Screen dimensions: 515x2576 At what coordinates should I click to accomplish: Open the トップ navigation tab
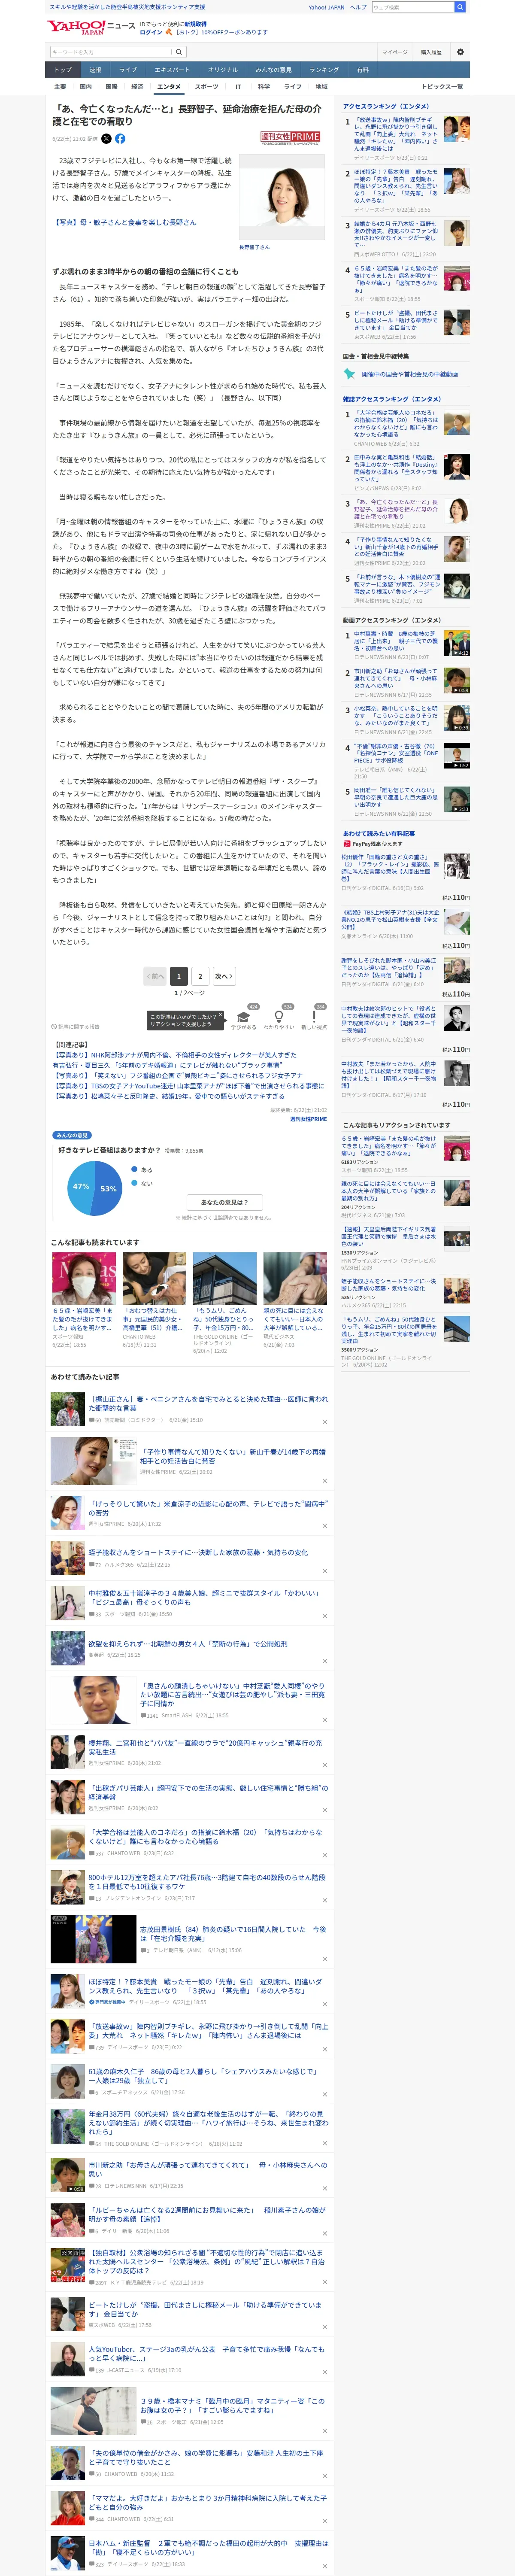63,70
